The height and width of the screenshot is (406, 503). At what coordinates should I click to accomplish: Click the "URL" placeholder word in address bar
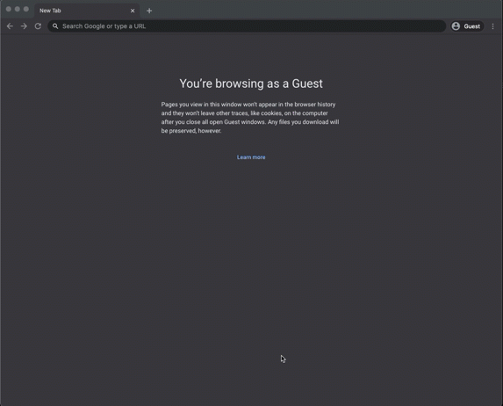pos(140,26)
